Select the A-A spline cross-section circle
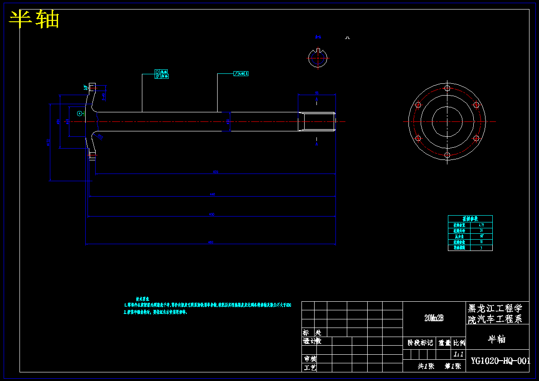The height and width of the screenshot is (381, 539). click(x=318, y=58)
